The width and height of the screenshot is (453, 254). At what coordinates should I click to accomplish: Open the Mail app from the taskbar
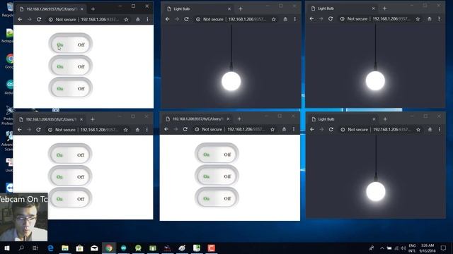(x=94, y=248)
